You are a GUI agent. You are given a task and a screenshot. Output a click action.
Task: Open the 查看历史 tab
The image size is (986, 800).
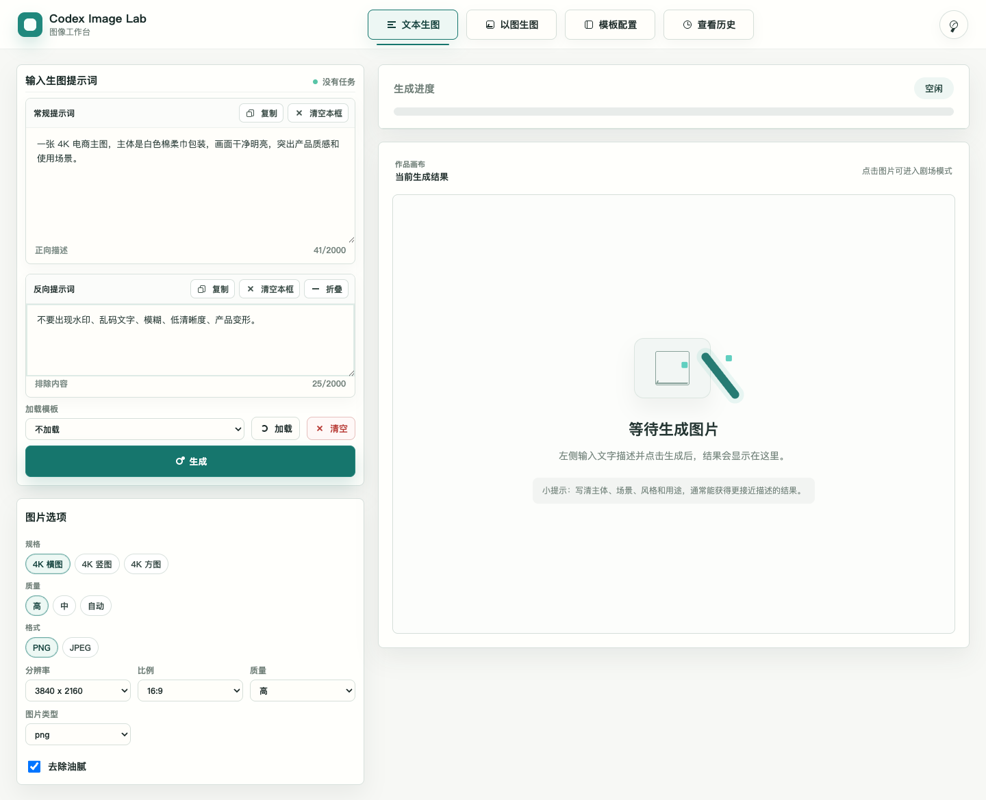(x=709, y=25)
